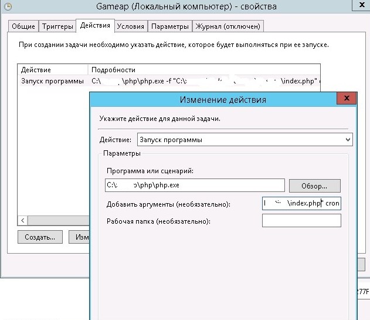This screenshot has height=320, width=370.
Task: Open the Триггеры tab
Action: click(58, 26)
